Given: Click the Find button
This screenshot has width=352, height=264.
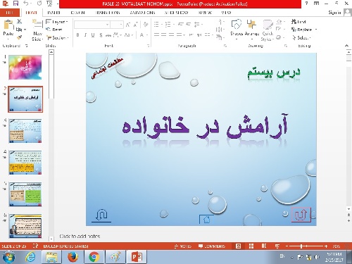Looking at the screenshot, I should (298, 22).
